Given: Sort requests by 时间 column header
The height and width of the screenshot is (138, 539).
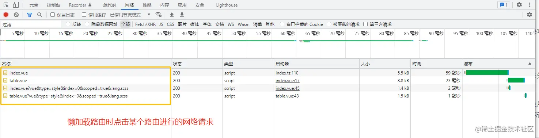Looking at the screenshot, I should click(x=437, y=64).
